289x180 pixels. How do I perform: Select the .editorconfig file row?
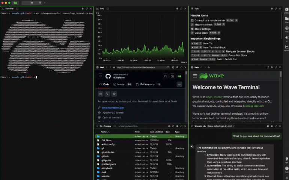141,144
